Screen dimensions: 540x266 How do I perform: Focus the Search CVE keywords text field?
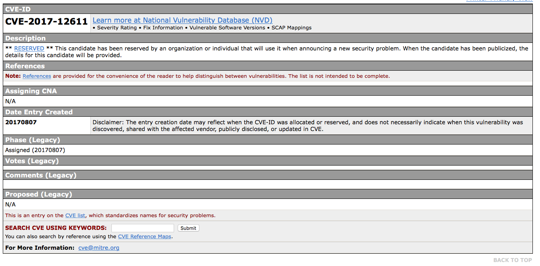point(142,228)
